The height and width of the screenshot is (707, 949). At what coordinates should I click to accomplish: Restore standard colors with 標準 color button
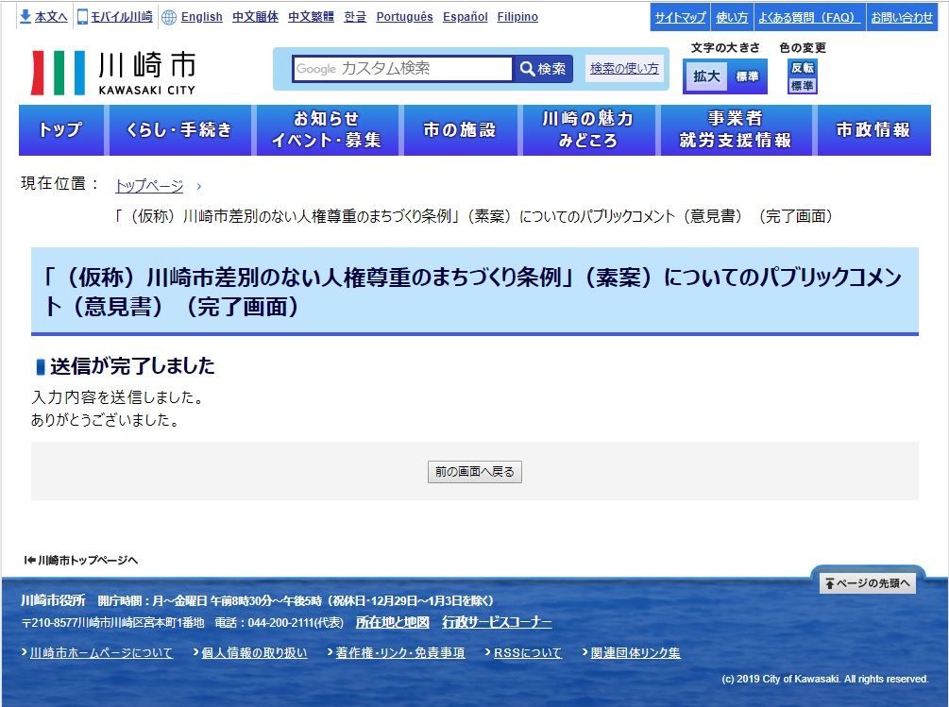pos(802,86)
